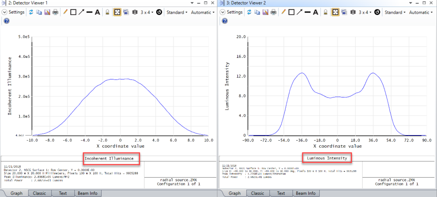Open Beam Info tab in Detector Viewer 2
Image resolution: width=437 pixels, height=197 pixels.
pyautogui.click(x=305, y=193)
